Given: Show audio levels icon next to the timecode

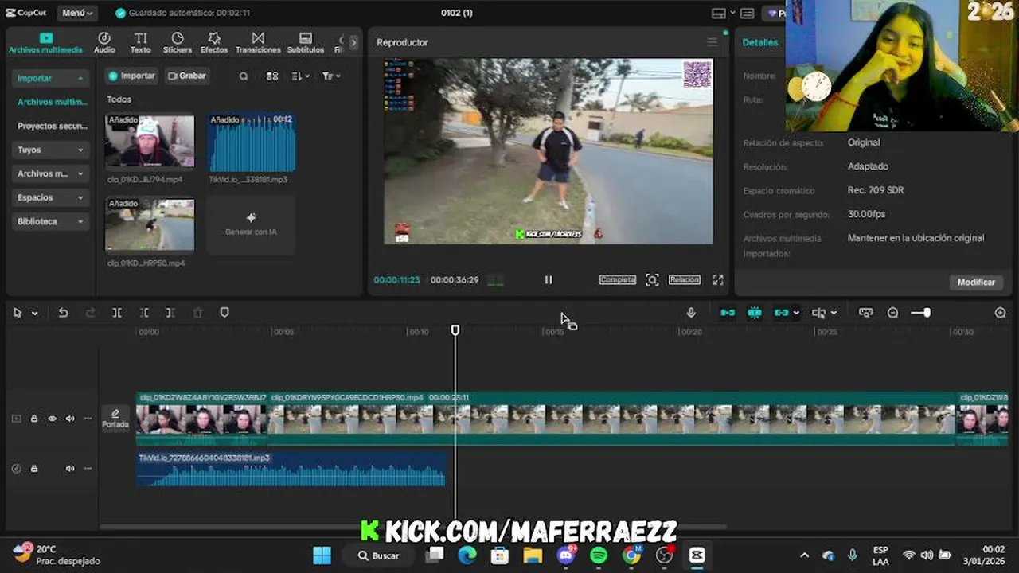Looking at the screenshot, I should (x=496, y=280).
